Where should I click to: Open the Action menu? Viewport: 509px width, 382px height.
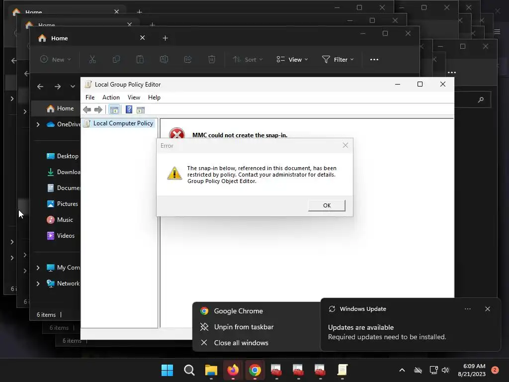click(111, 97)
